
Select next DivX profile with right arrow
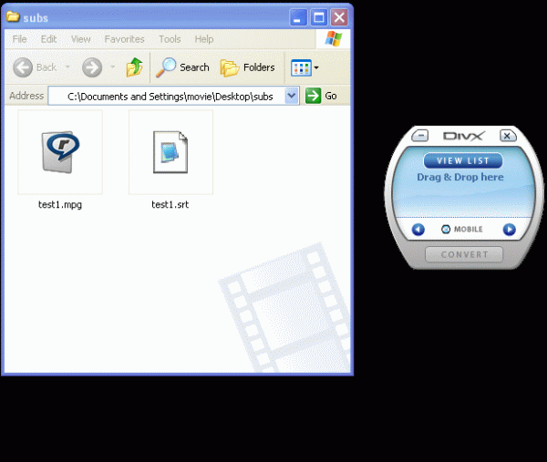coord(509,230)
